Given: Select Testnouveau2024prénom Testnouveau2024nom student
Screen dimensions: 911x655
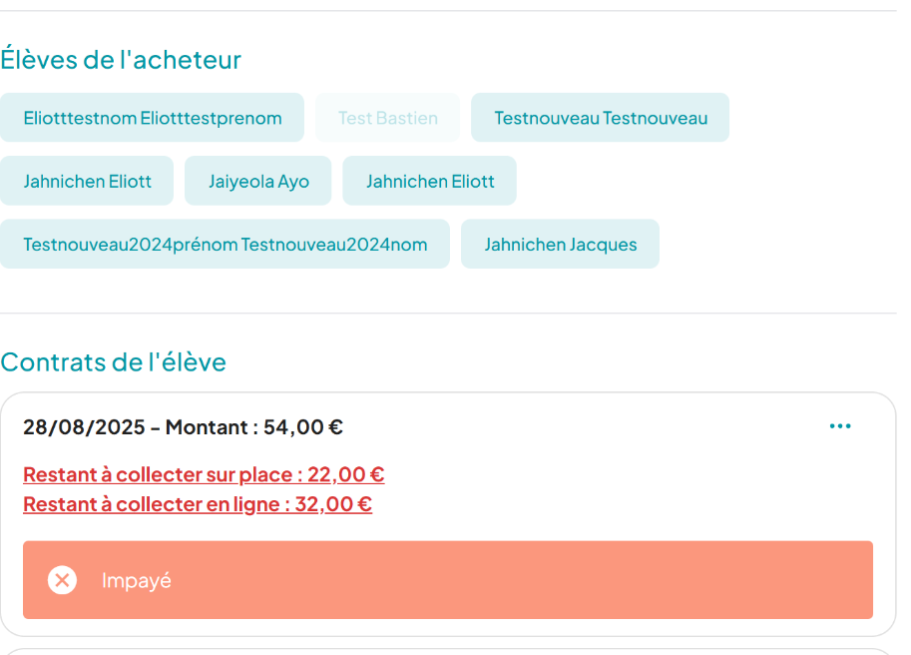Looking at the screenshot, I should tap(225, 245).
